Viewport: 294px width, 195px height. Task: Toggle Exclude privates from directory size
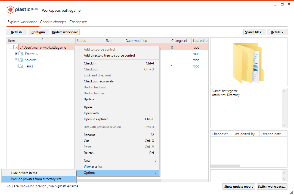(39, 179)
